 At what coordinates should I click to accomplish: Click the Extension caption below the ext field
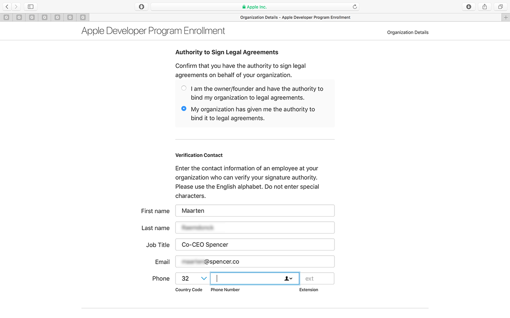(x=309, y=290)
